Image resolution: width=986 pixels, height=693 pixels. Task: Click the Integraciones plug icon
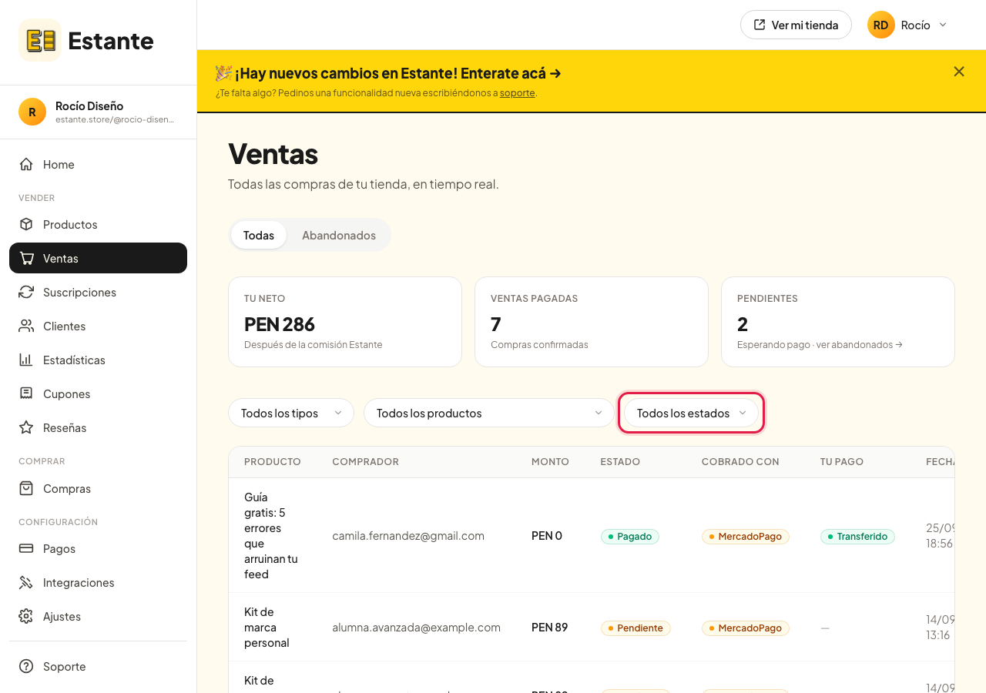(x=26, y=582)
